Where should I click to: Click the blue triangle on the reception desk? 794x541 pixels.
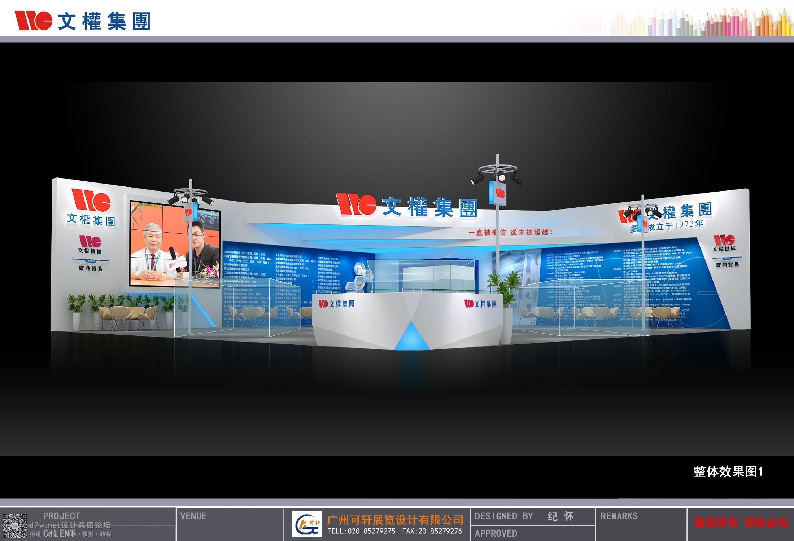click(x=411, y=335)
